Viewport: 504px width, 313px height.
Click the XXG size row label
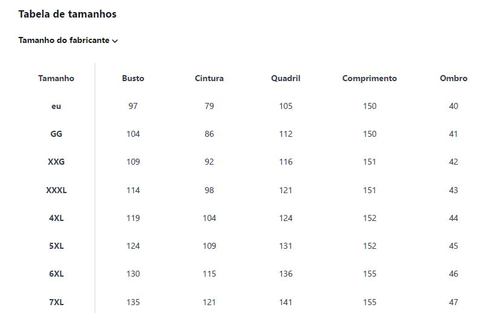(56, 162)
